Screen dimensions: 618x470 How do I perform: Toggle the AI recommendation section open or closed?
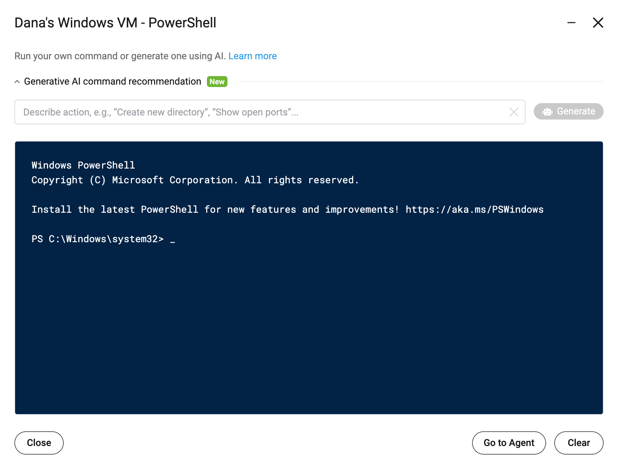(x=17, y=82)
